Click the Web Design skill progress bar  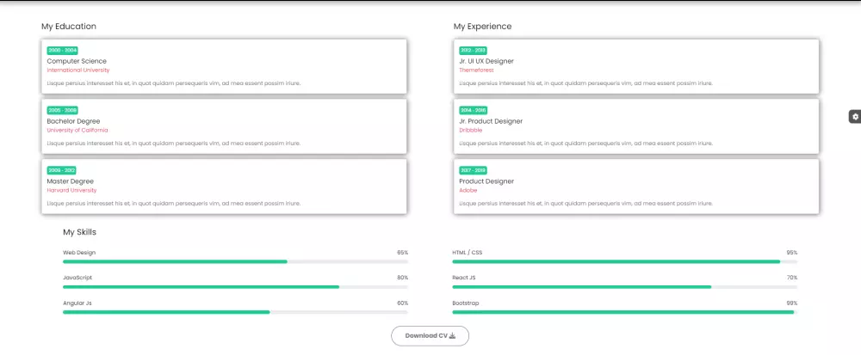tap(235, 261)
